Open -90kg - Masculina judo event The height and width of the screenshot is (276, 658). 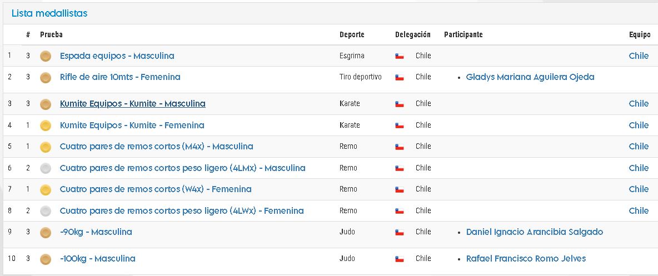96,232
